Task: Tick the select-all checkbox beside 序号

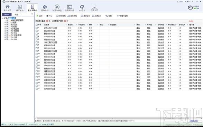Action: [37, 25]
